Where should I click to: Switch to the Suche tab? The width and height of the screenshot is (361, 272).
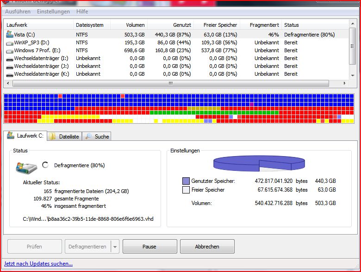(x=97, y=136)
